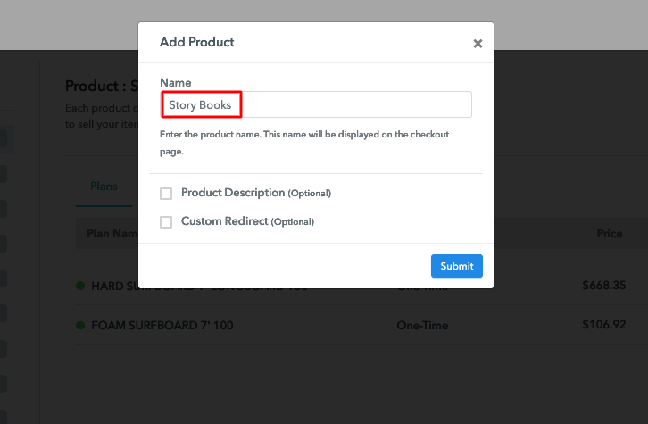Select the $106.92 price cell

tap(602, 325)
